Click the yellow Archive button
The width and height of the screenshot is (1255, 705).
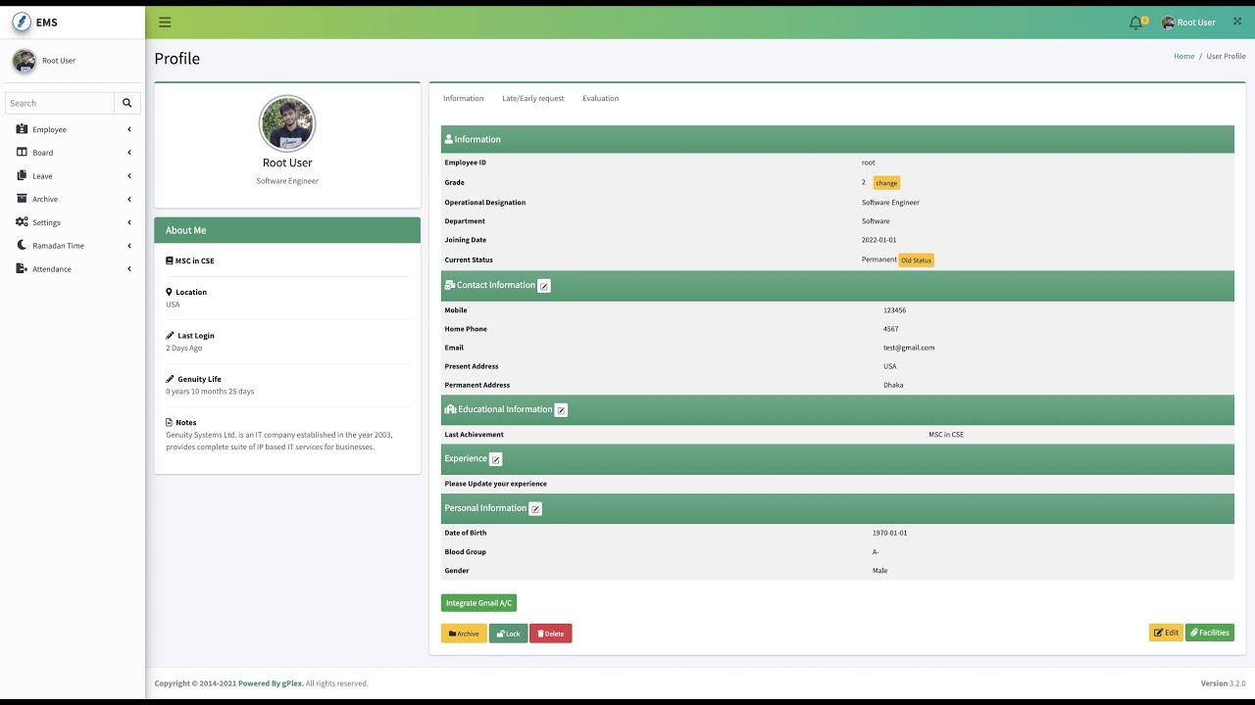pyautogui.click(x=464, y=634)
